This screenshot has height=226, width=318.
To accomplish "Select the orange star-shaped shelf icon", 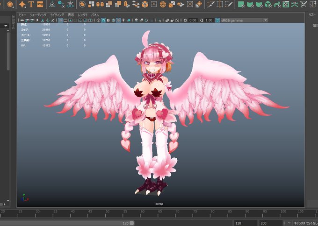I will (x=22, y=4).
